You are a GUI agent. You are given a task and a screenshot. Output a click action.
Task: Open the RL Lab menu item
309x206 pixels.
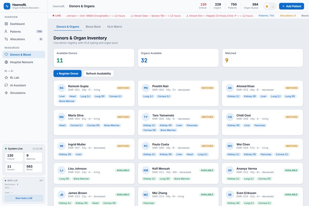(x=24, y=77)
